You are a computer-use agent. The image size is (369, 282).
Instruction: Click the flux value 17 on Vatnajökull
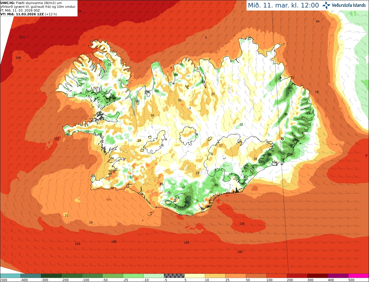(x=221, y=146)
